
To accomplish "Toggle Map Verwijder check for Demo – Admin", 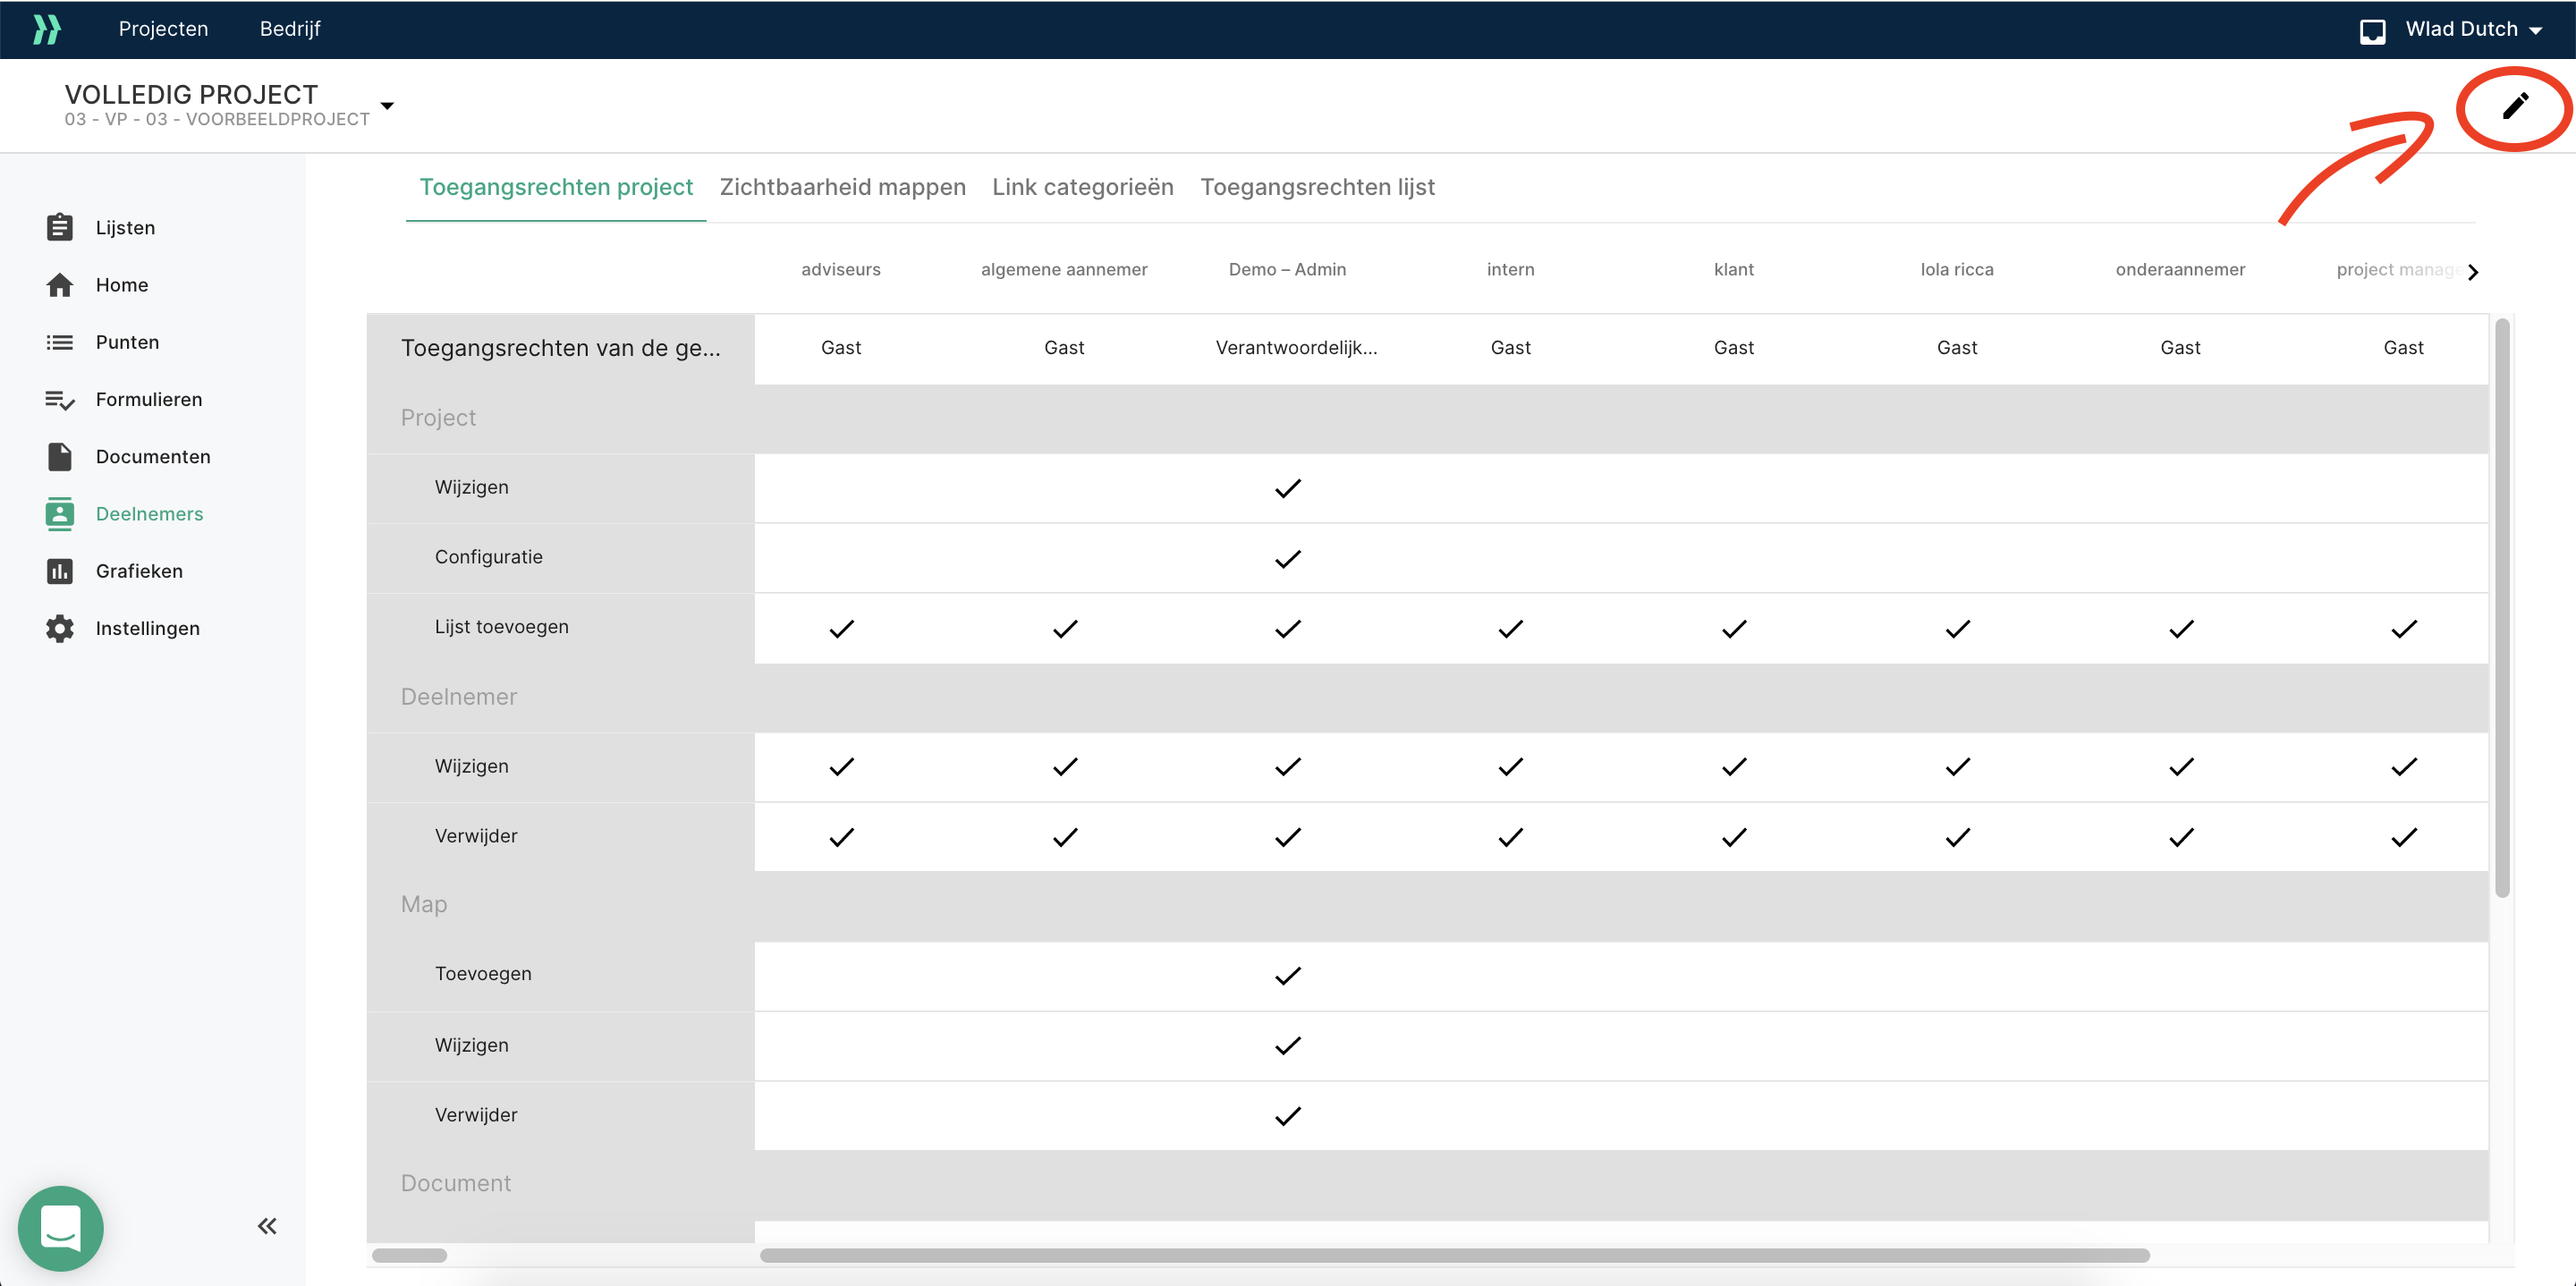I will (x=1288, y=1116).
